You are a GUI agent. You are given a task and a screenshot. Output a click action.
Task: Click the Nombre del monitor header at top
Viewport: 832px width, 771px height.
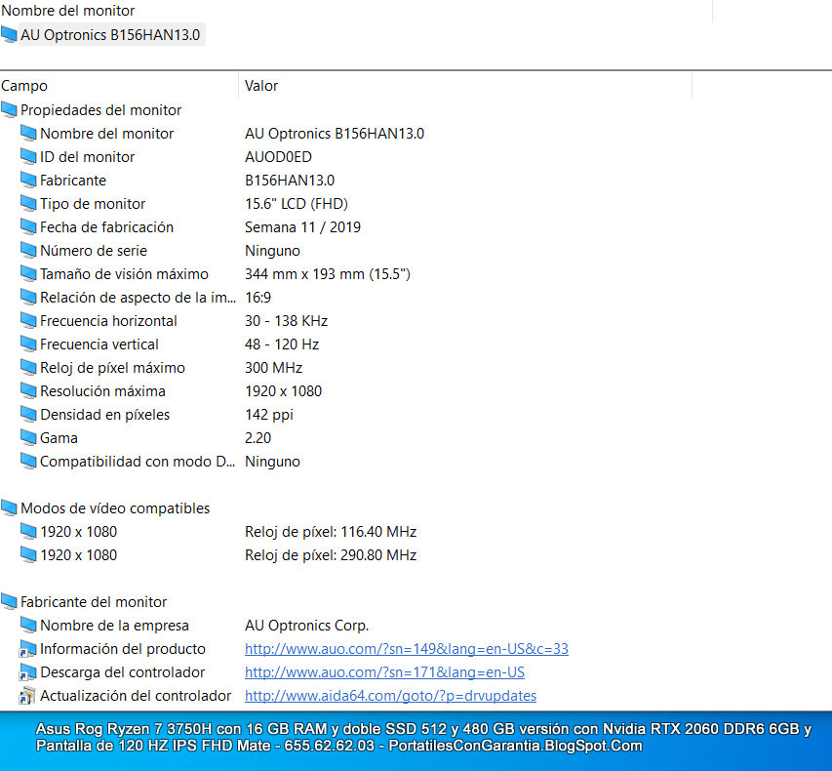click(x=68, y=10)
